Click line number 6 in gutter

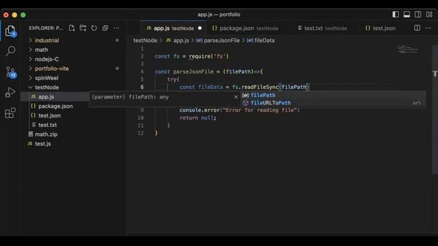(x=142, y=87)
